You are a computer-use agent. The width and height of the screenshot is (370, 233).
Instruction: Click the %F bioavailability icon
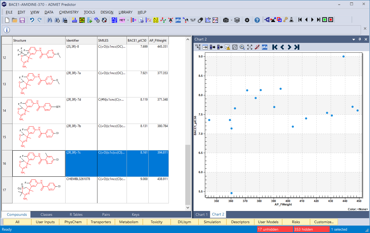click(193, 20)
